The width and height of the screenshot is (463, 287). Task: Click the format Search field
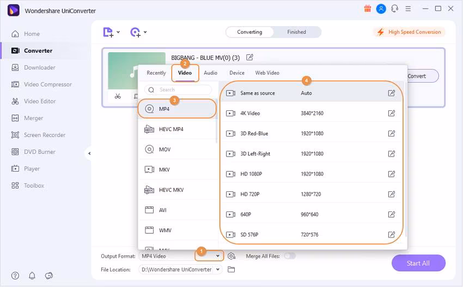[178, 90]
